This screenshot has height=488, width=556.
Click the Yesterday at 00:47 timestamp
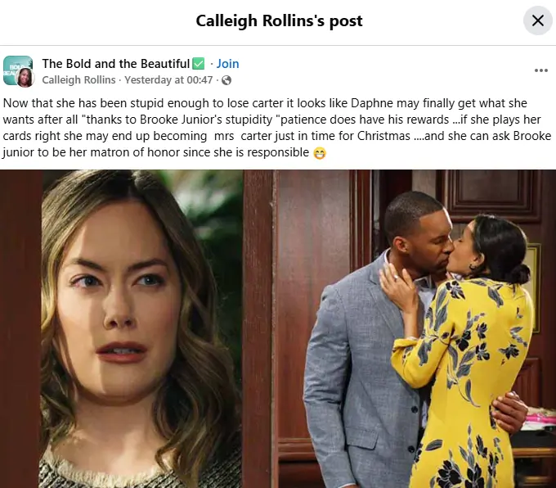click(x=168, y=80)
